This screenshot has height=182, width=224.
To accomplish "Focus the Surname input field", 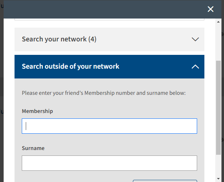I will (x=109, y=163).
